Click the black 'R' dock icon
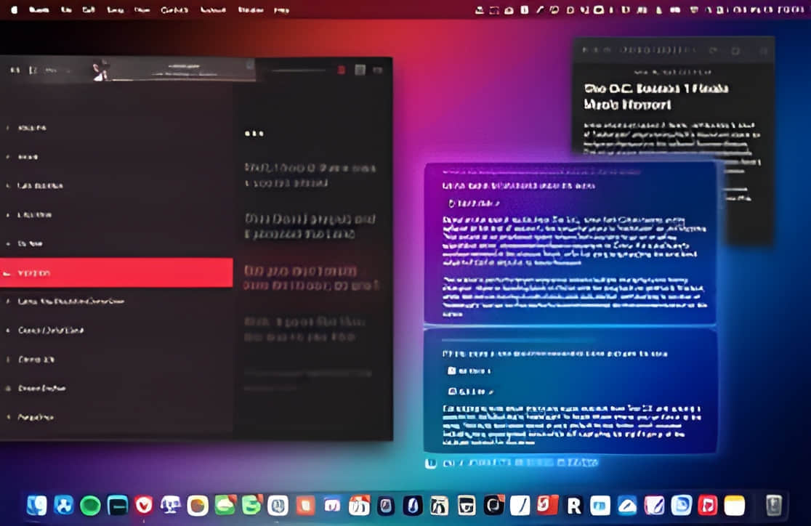811x526 pixels. pyautogui.click(x=574, y=505)
